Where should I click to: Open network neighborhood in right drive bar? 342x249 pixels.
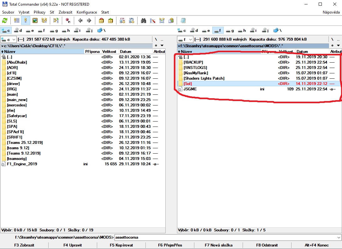pos(277,31)
